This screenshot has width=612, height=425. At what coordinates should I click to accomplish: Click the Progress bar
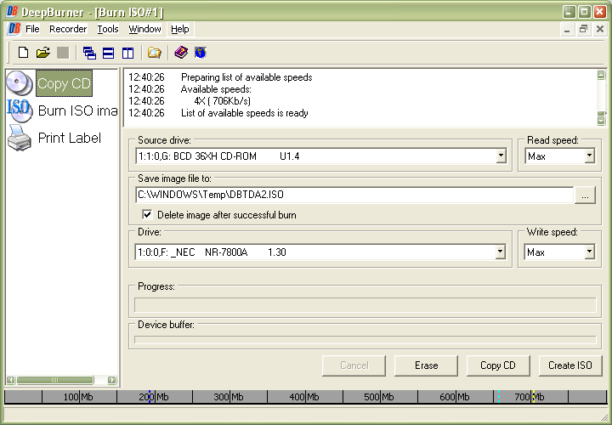[365, 305]
